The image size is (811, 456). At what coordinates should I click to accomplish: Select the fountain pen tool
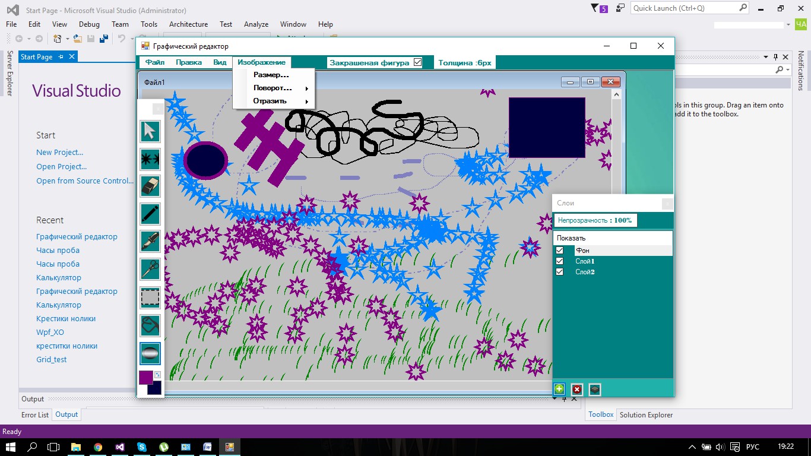150,242
